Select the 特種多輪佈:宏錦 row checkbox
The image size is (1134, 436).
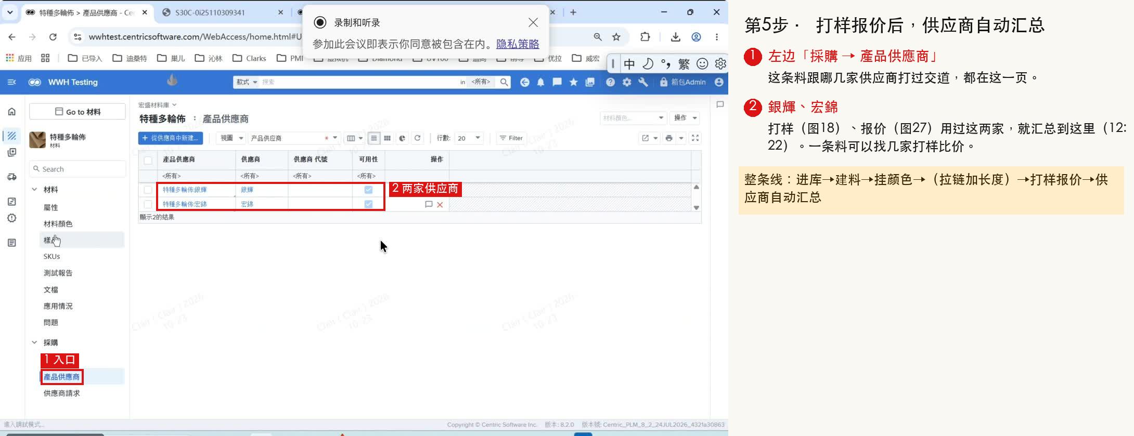tap(148, 205)
